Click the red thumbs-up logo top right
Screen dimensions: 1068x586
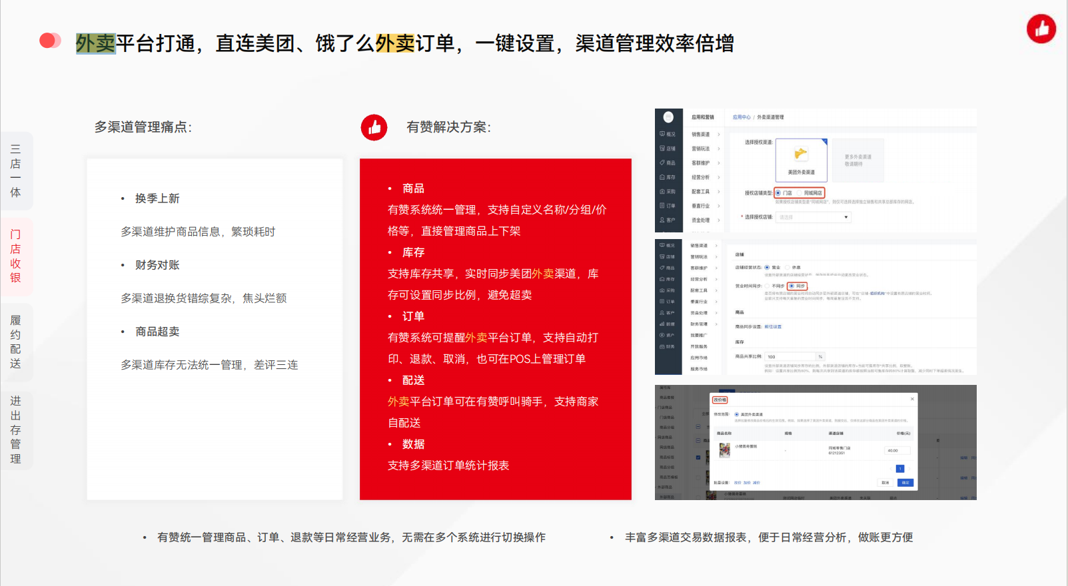tap(1041, 29)
